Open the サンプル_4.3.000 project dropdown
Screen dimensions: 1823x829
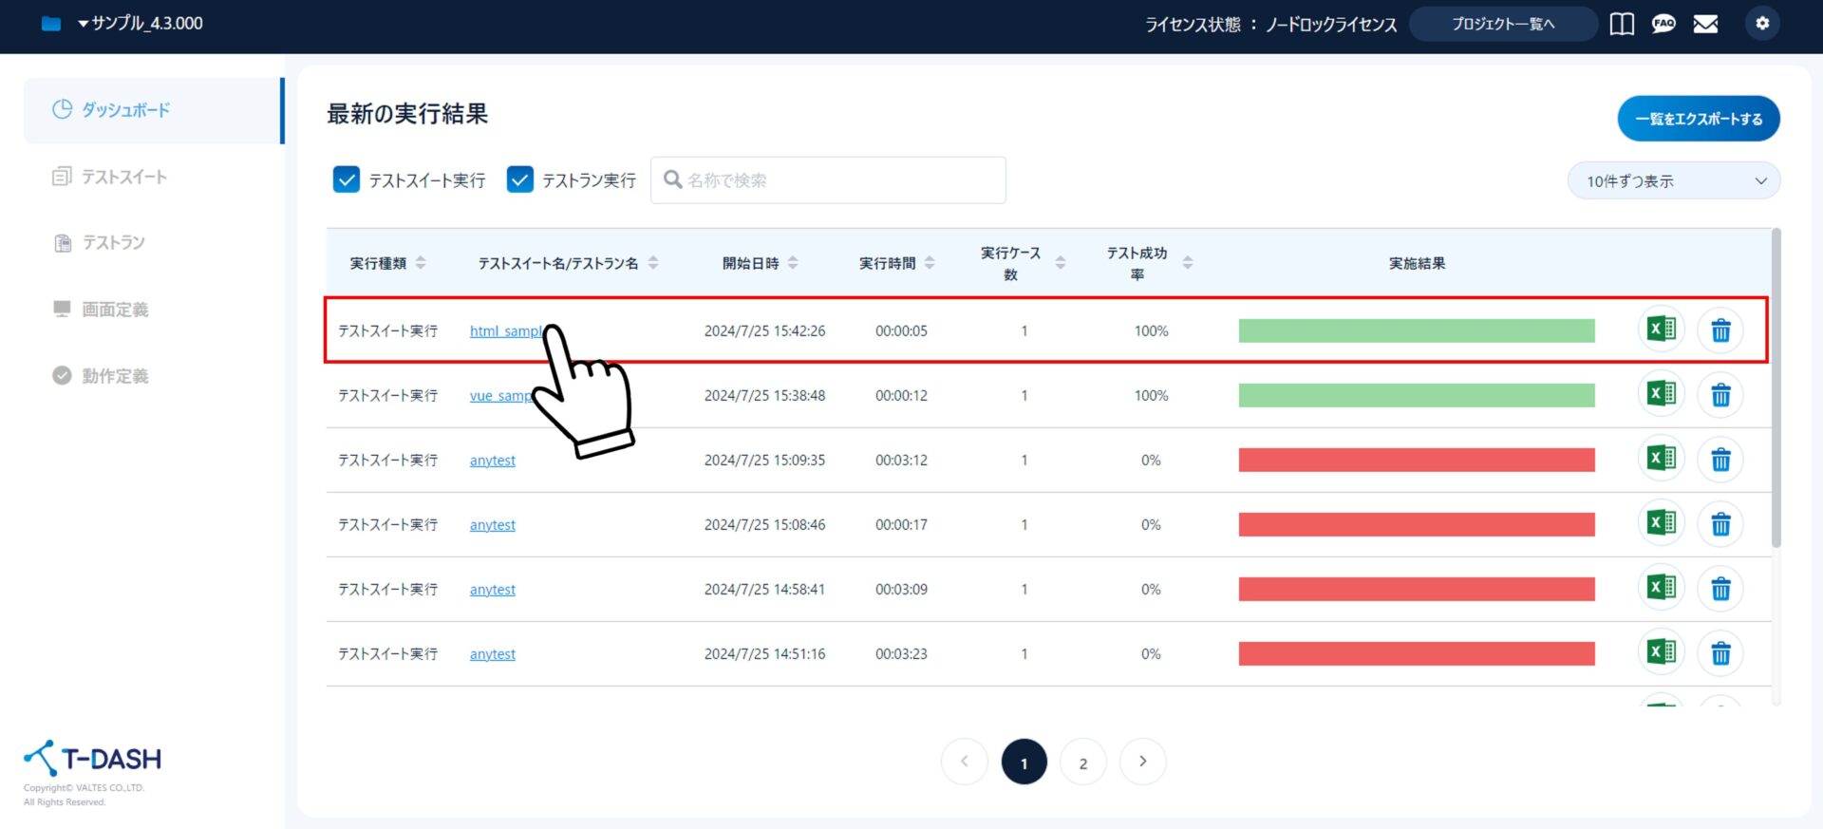click(x=141, y=24)
